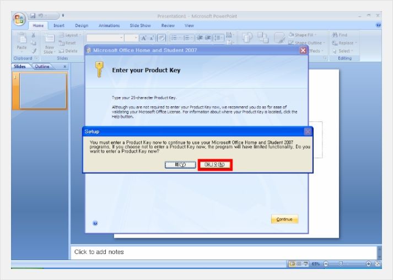The image size is (393, 280).
Task: Click the zoom slider handle
Action: (341, 263)
